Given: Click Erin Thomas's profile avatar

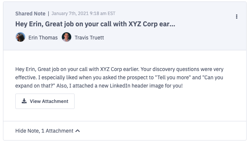Looking at the screenshot, I should 20,37.
